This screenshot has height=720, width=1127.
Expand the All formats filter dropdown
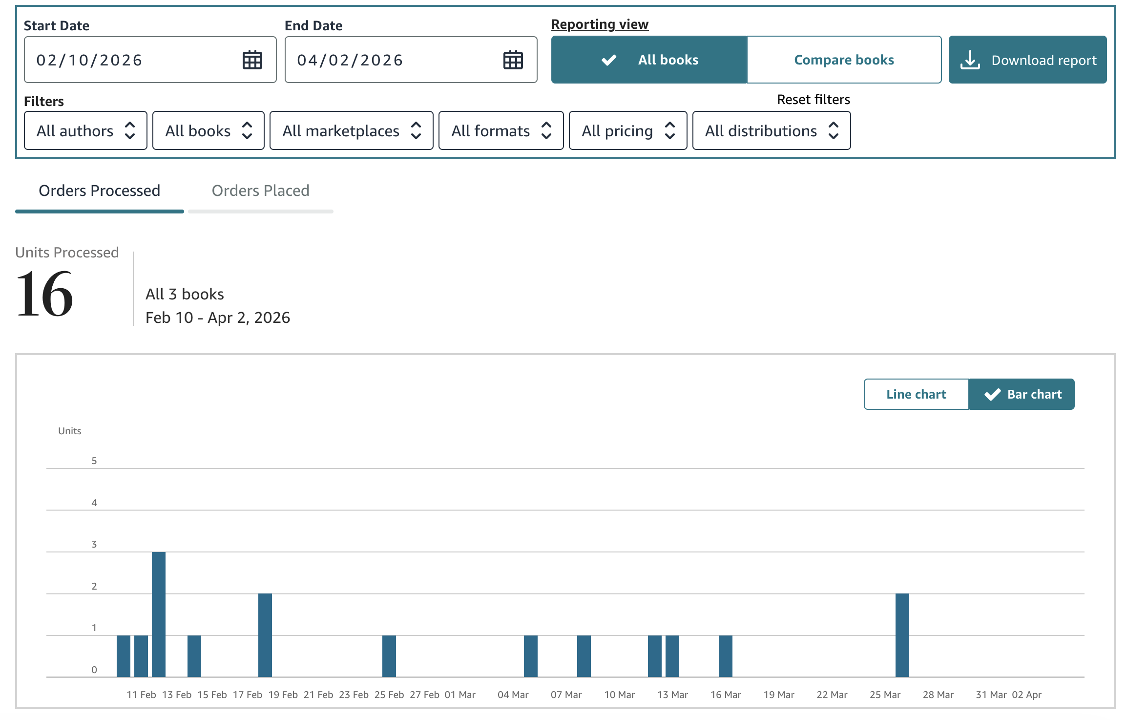coord(501,130)
